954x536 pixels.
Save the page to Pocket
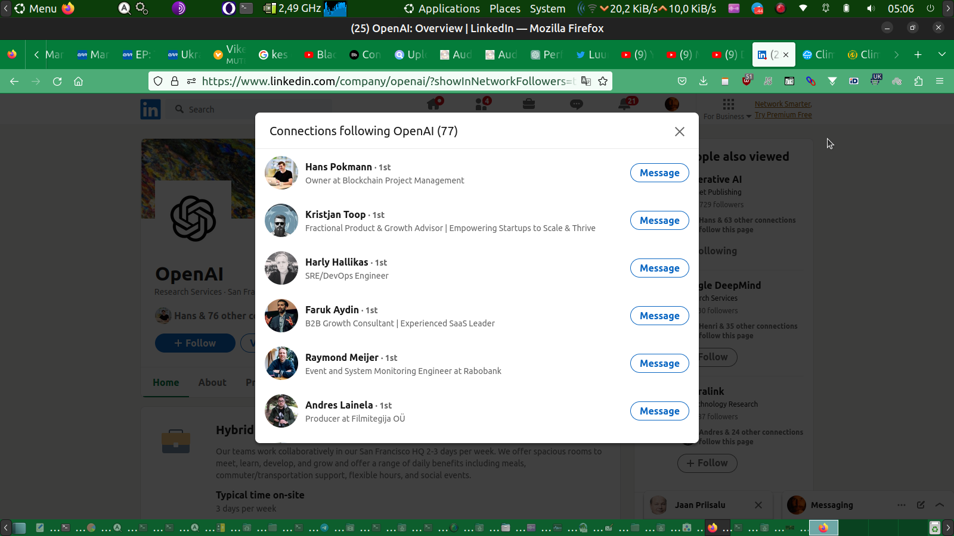pyautogui.click(x=682, y=81)
